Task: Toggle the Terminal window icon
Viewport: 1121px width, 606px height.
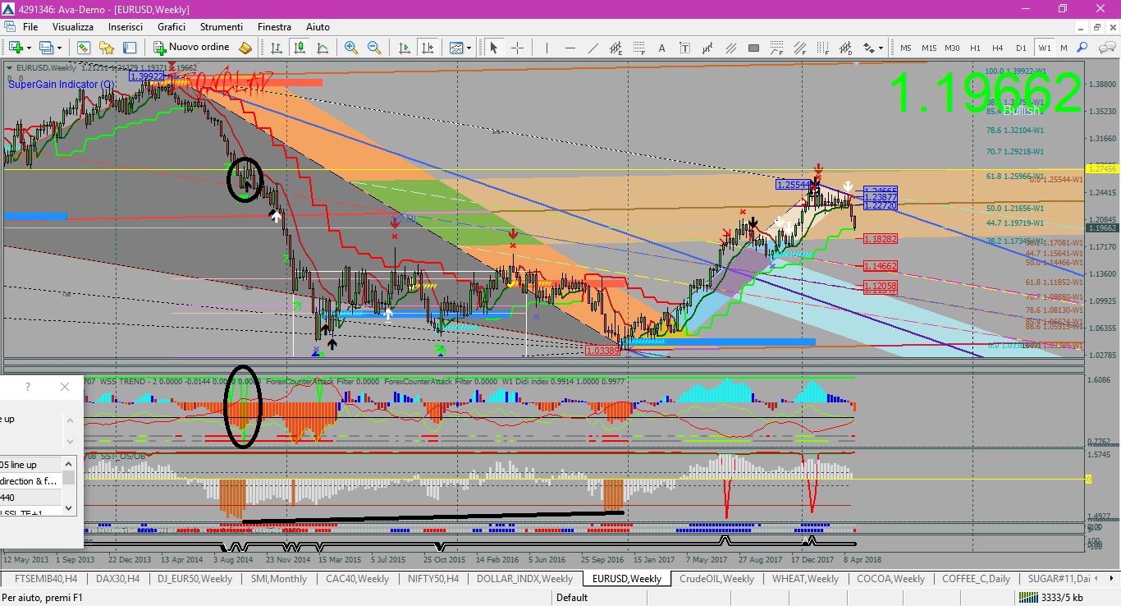Action: 130,48
